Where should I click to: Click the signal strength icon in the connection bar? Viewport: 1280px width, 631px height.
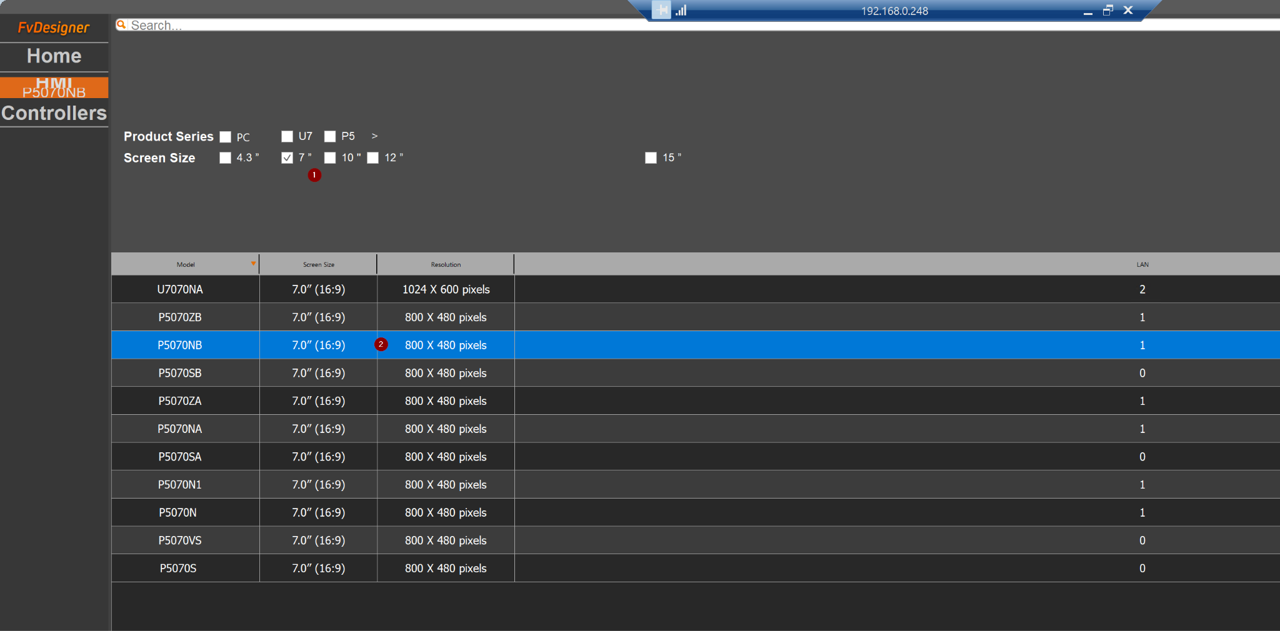(x=681, y=10)
